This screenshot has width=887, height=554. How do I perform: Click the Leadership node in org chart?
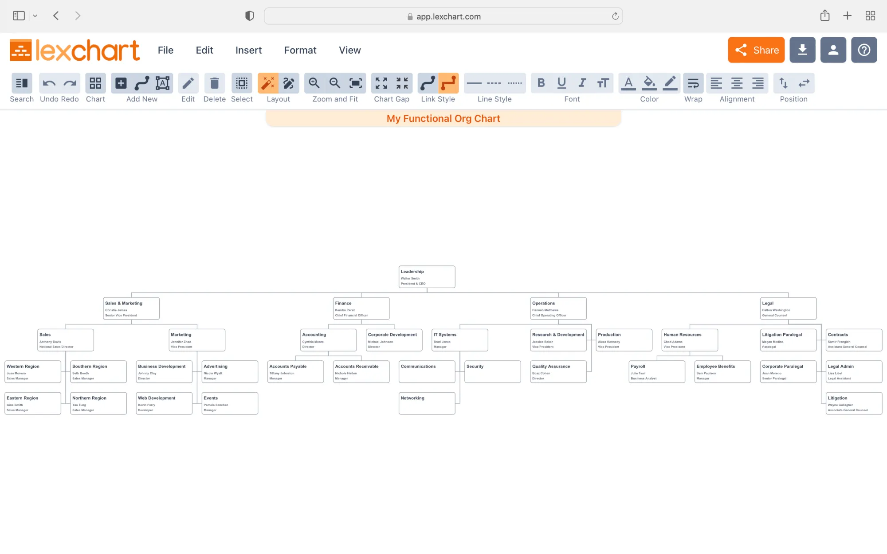[x=427, y=277]
